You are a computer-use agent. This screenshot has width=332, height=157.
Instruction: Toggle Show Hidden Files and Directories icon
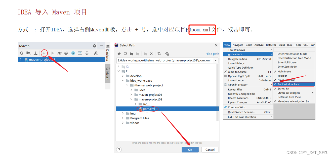(x=167, y=54)
